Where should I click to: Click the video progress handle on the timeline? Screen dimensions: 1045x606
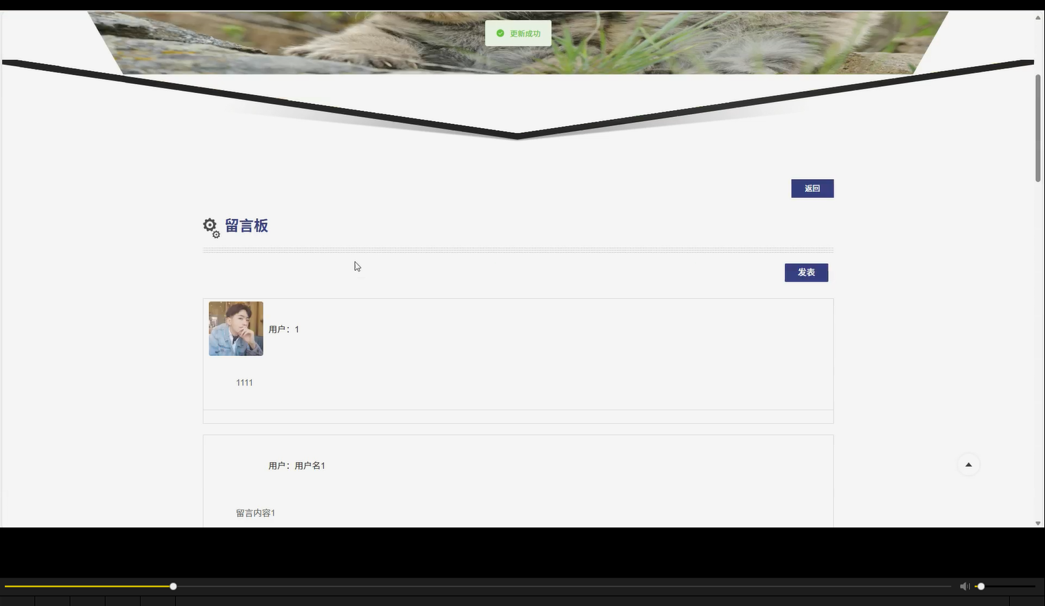pyautogui.click(x=173, y=586)
